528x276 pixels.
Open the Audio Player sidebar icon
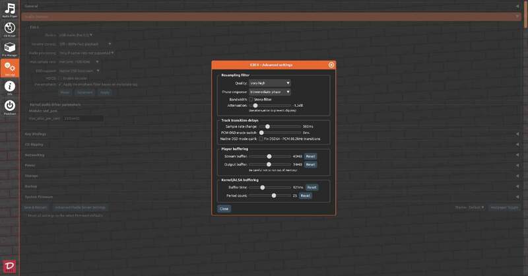[10, 10]
